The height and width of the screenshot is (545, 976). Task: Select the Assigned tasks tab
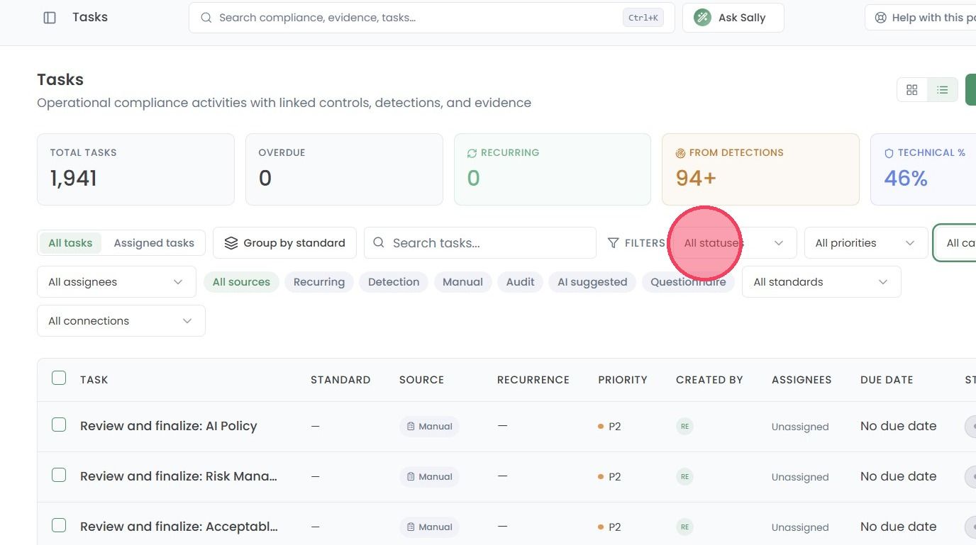pos(154,243)
